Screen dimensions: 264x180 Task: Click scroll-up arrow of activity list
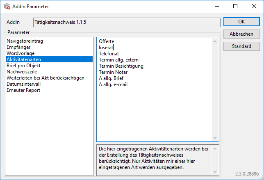tap(215, 41)
